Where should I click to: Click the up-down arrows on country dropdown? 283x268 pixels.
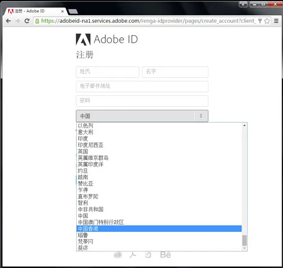(x=201, y=116)
